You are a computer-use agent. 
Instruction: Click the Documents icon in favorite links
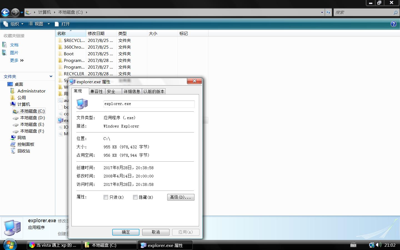pos(4,45)
